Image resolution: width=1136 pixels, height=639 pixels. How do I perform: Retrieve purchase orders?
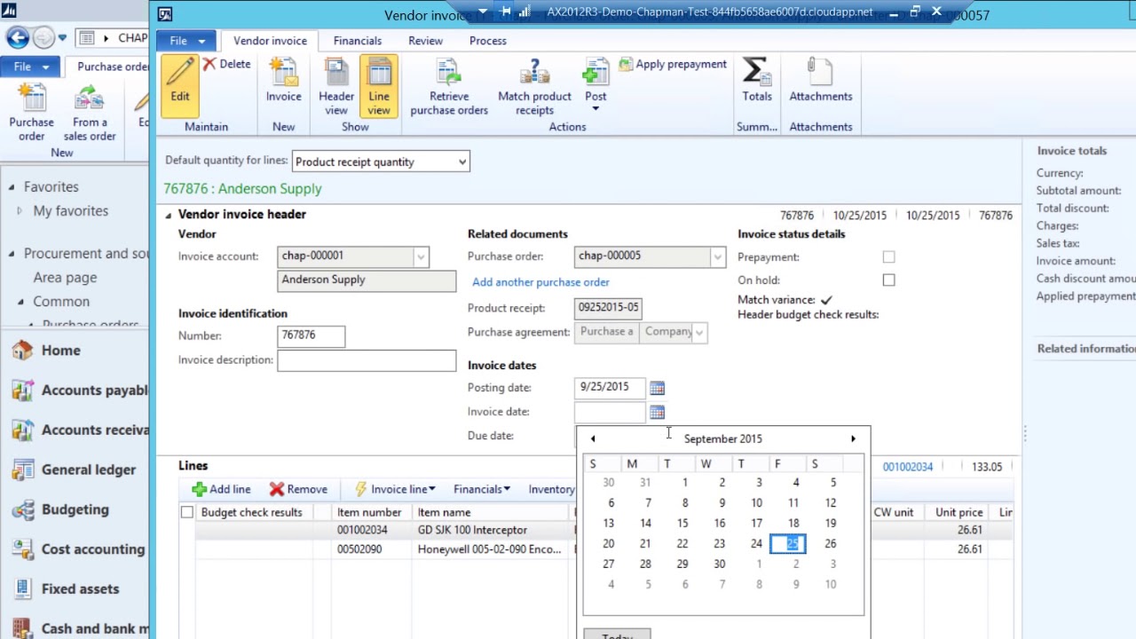point(449,85)
